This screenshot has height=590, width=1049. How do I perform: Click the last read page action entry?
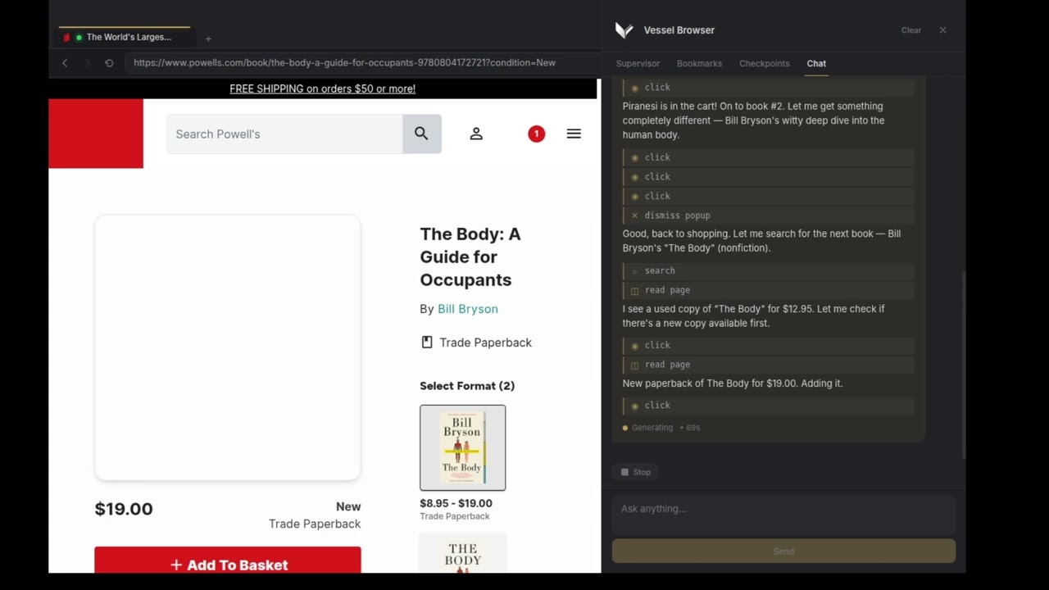[768, 365]
